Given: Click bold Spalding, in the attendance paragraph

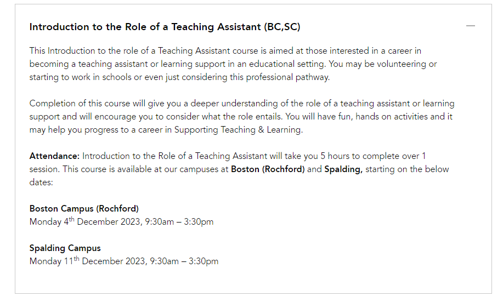Looking at the screenshot, I should click(x=343, y=169).
